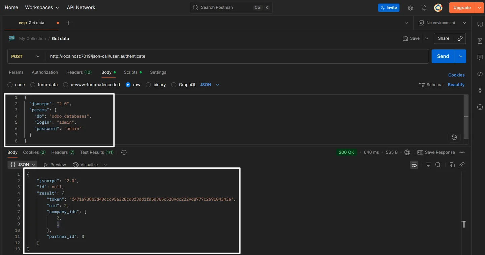Open notifications bell icon
The width and height of the screenshot is (485, 255).
[424, 8]
